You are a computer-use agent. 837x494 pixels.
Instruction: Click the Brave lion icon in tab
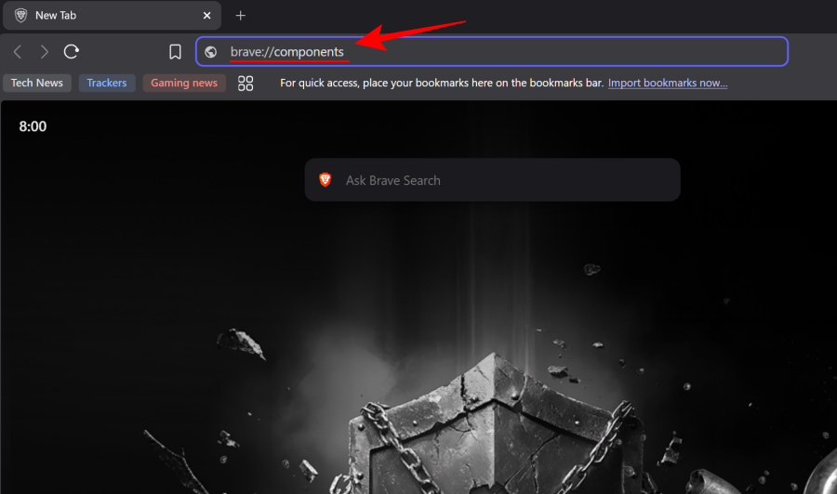coord(20,16)
